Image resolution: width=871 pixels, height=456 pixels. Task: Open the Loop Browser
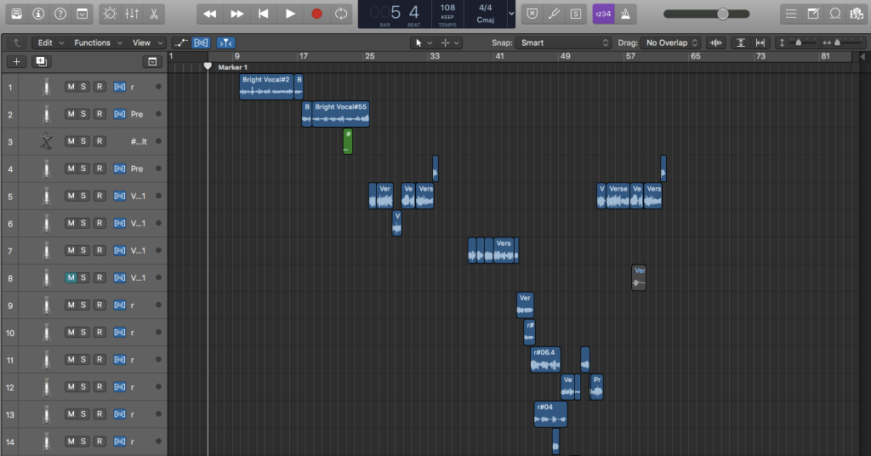[x=834, y=14]
